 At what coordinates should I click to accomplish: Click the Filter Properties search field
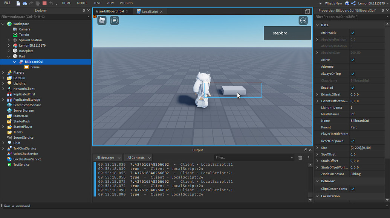click(x=352, y=17)
